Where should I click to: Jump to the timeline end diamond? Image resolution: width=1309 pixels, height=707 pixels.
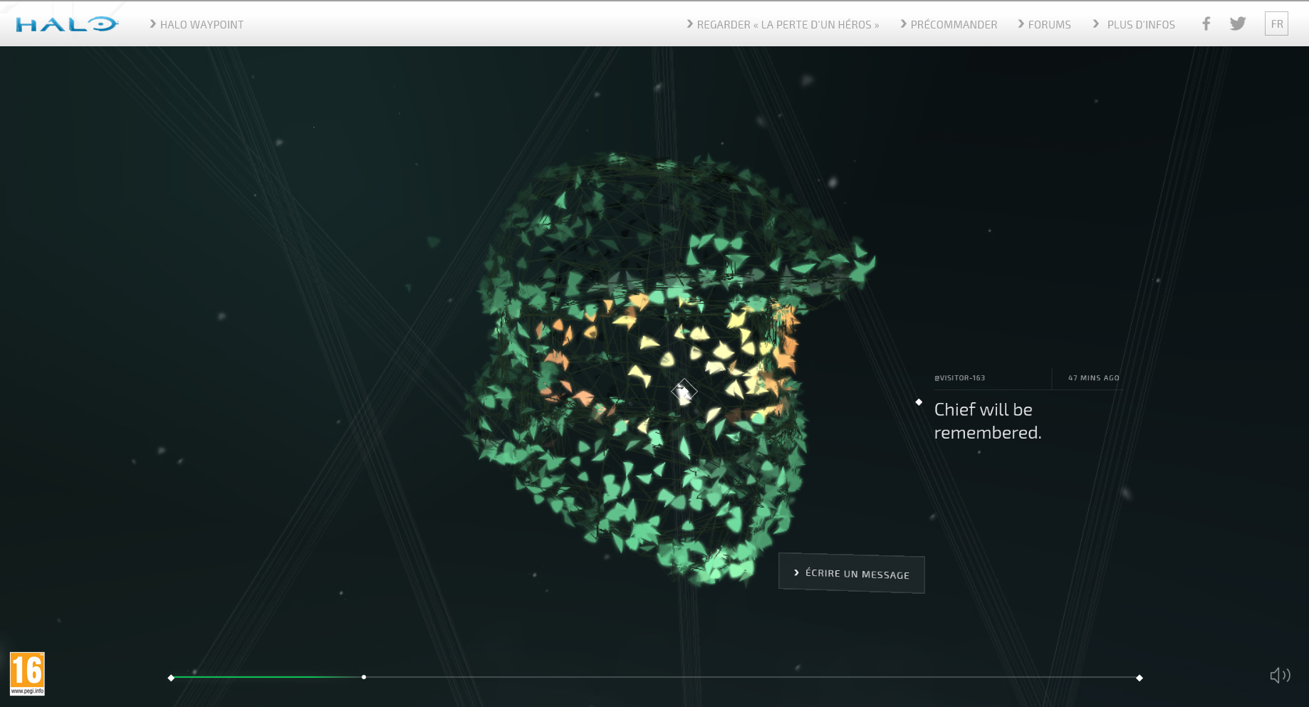pos(1139,678)
